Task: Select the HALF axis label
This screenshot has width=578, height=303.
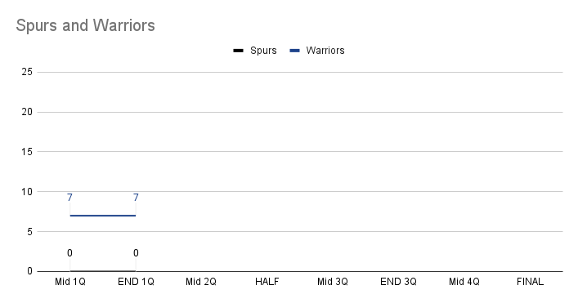Action: tap(267, 282)
